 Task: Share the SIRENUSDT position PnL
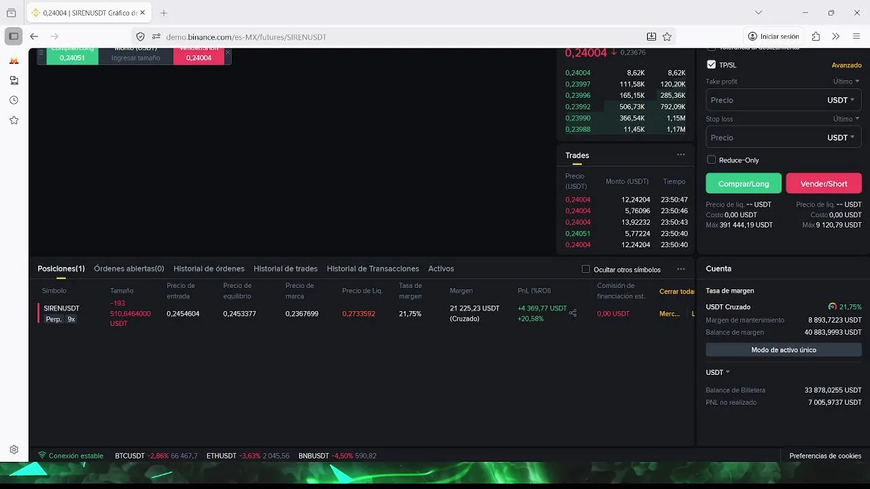572,313
